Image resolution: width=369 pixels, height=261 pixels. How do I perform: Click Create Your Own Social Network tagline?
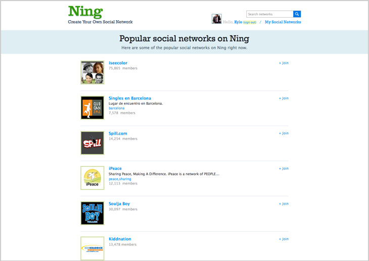click(x=100, y=22)
